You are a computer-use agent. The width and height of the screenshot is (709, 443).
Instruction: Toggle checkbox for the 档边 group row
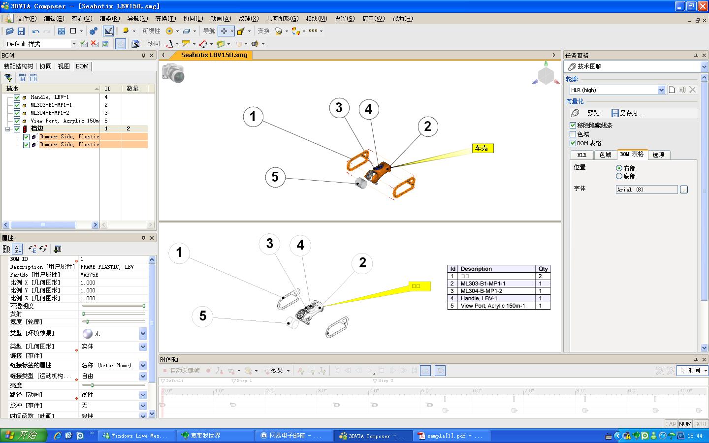[17, 129]
